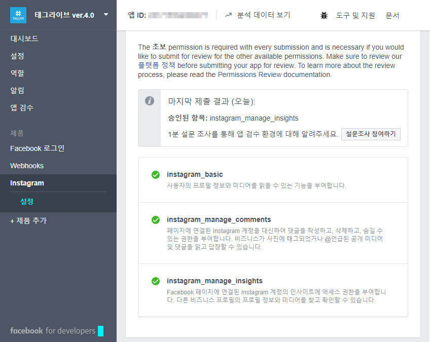The image size is (430, 342).
Task: Click the info icon in submission result box
Action: [150, 101]
